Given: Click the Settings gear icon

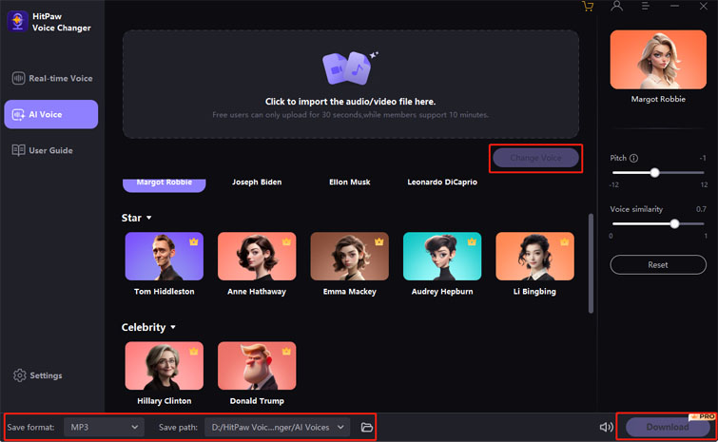Looking at the screenshot, I should [20, 375].
